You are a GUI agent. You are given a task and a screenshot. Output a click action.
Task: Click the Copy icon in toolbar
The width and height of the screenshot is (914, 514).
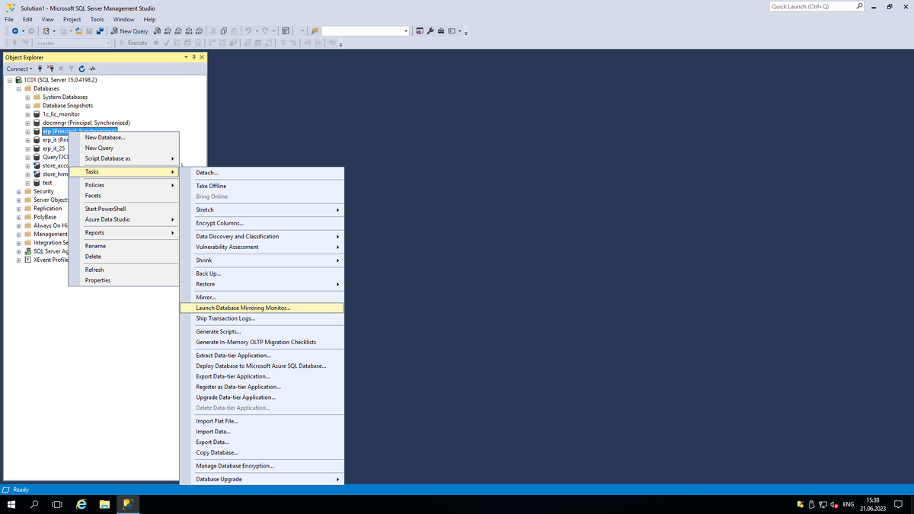point(223,31)
